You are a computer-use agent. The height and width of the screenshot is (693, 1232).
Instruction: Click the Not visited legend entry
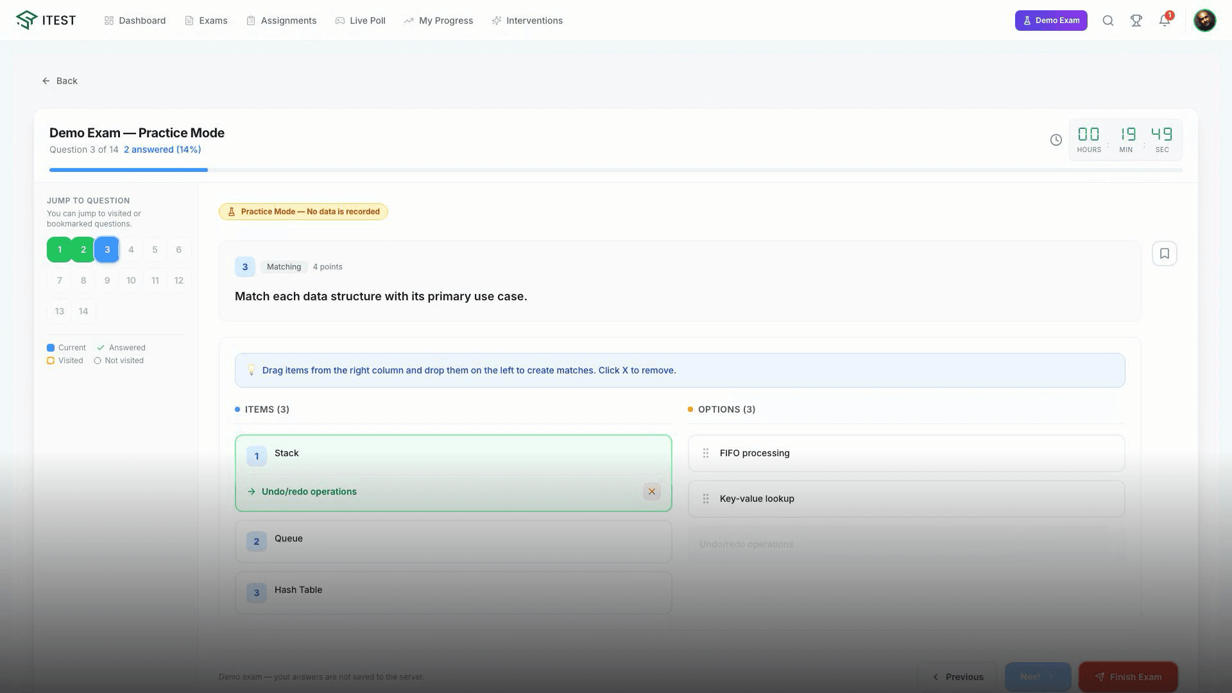pos(119,361)
